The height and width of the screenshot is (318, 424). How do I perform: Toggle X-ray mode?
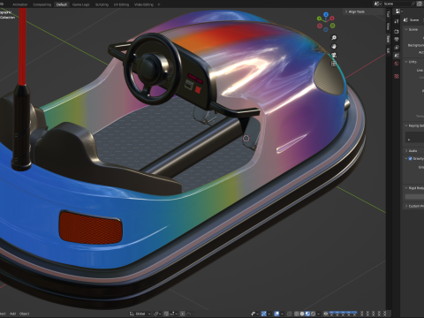[290, 314]
